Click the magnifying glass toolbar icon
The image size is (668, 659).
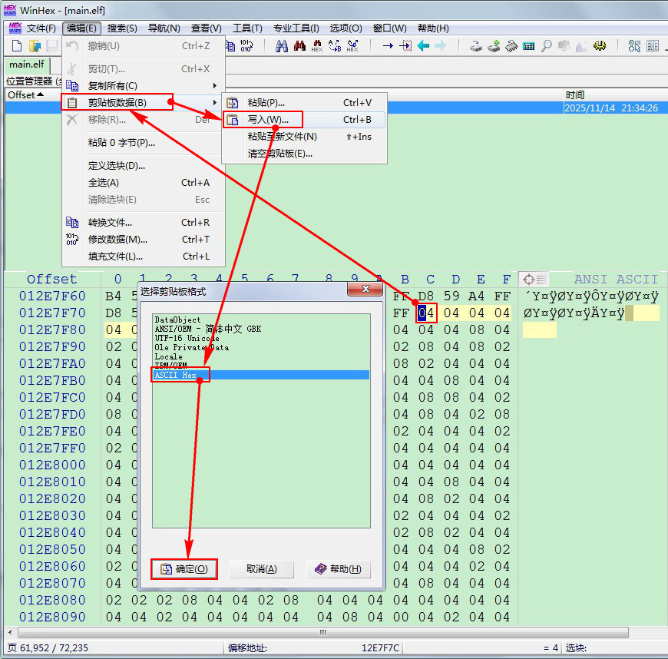tap(546, 46)
